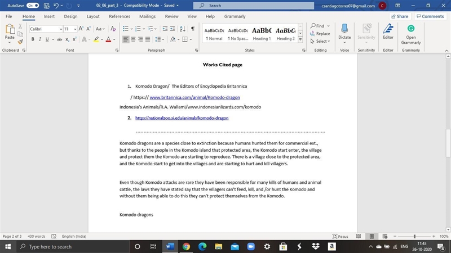Switch to the Review tab
The width and height of the screenshot is (451, 253).
pos(172,16)
